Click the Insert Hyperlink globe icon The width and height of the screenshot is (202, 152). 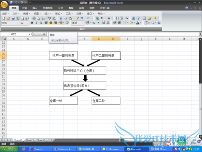click(98, 18)
